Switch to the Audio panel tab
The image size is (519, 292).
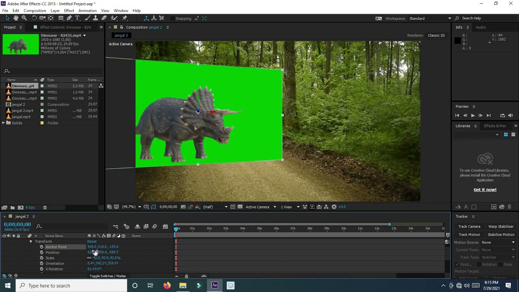(481, 27)
